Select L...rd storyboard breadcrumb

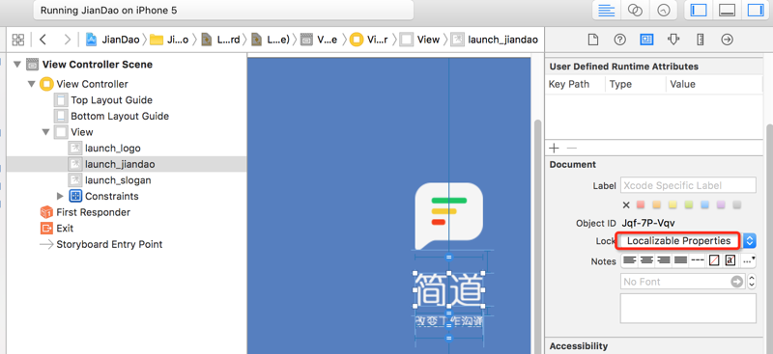click(221, 40)
